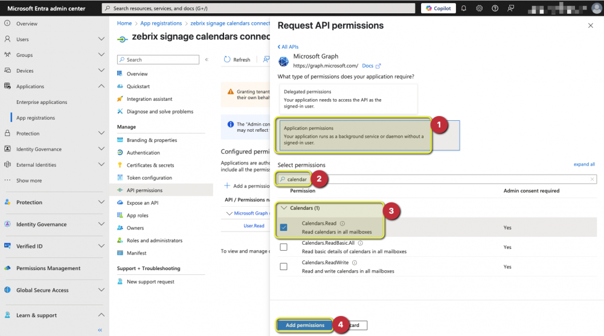Select the Application permissions card
The image size is (604, 336).
tap(353, 135)
